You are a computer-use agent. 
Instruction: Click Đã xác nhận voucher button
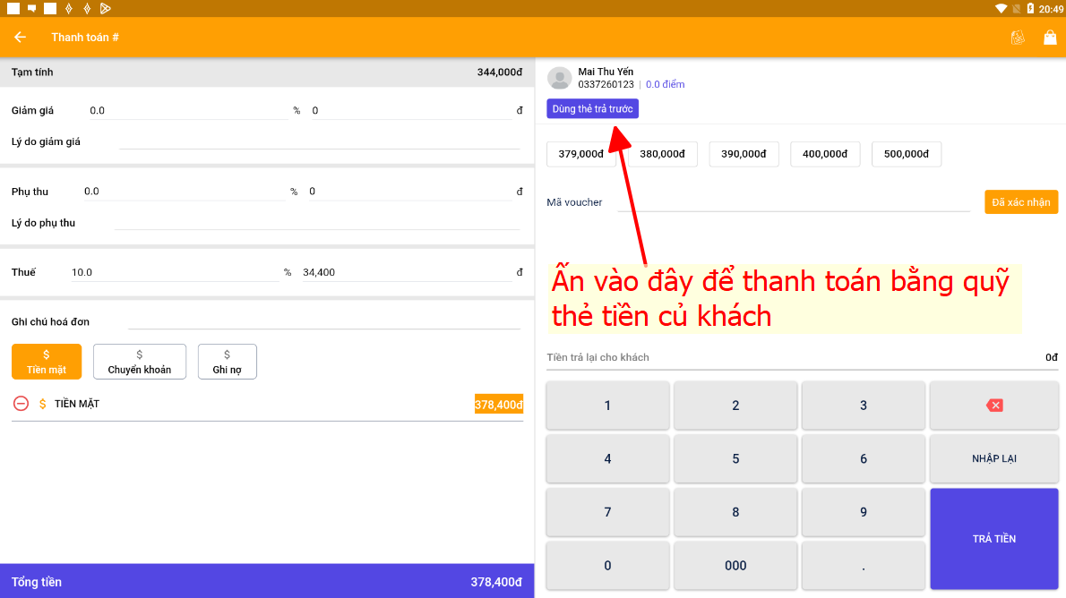click(x=1020, y=202)
